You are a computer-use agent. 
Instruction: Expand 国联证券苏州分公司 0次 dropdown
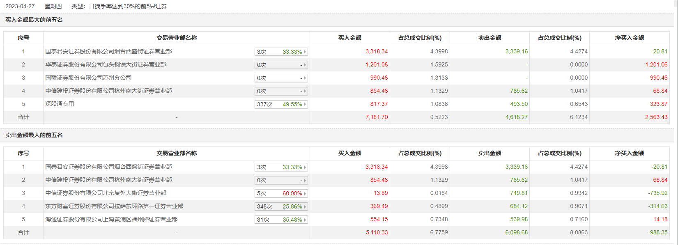(x=281, y=78)
